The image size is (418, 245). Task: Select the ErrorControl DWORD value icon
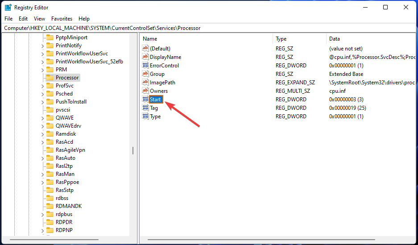(x=145, y=65)
